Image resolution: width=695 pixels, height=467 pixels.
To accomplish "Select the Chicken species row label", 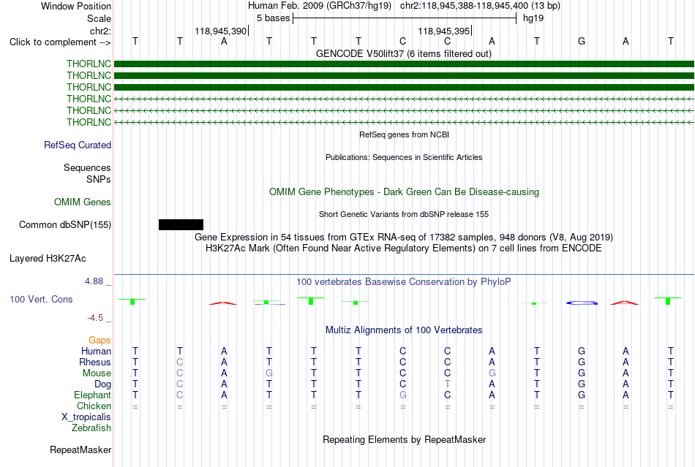I will [x=94, y=406].
